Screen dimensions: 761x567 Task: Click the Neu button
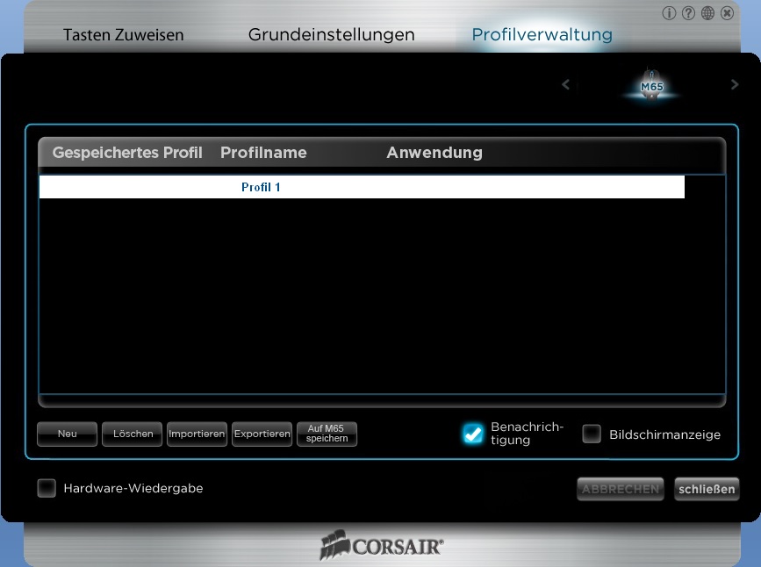67,434
